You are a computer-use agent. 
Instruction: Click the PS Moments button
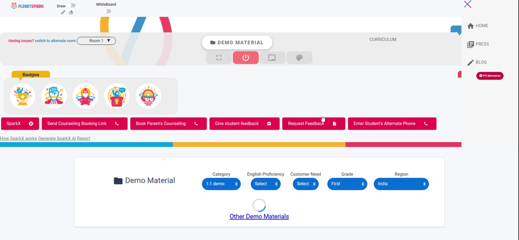click(x=490, y=76)
